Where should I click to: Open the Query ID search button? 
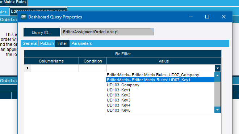click(x=42, y=33)
